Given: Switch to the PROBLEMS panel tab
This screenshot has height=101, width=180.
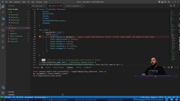Looking at the screenshot, I should pos(36,67).
